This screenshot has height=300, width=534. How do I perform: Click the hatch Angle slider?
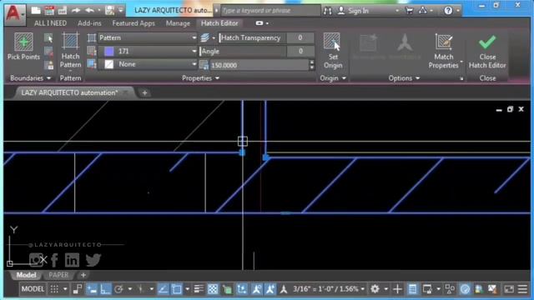tap(243, 52)
